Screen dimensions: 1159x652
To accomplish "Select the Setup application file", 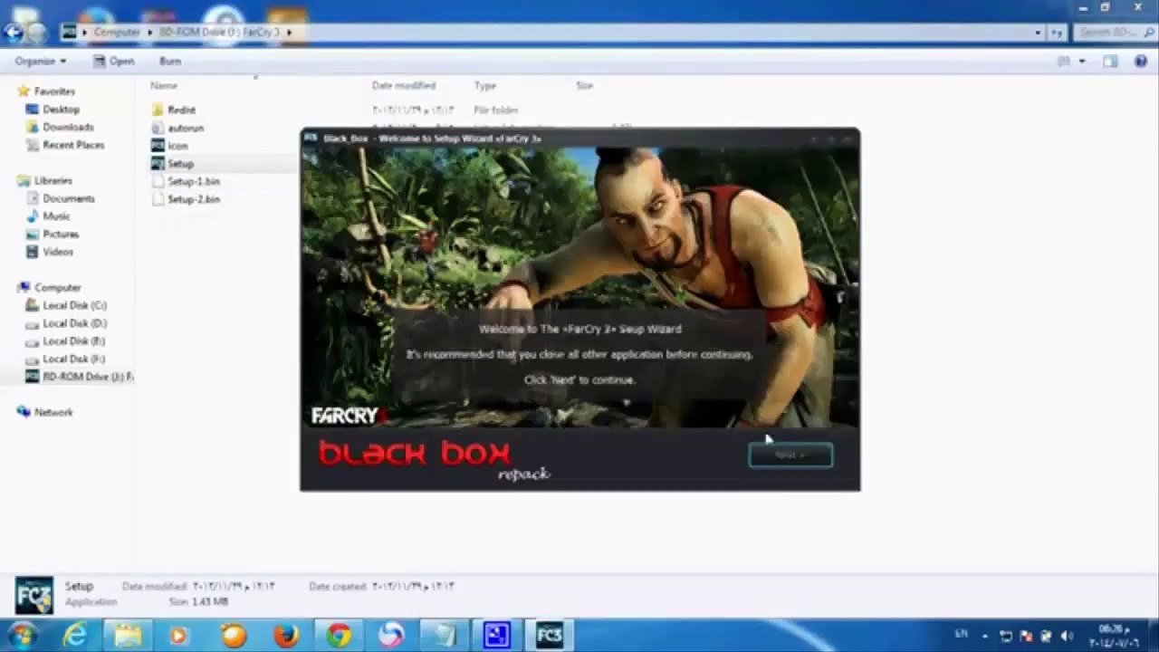I will click(x=180, y=164).
